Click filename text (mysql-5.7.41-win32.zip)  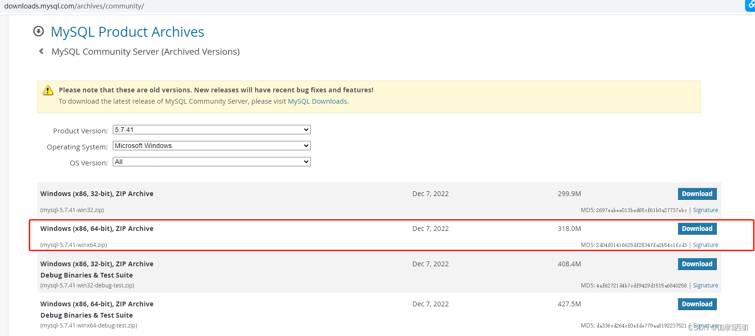click(72, 210)
